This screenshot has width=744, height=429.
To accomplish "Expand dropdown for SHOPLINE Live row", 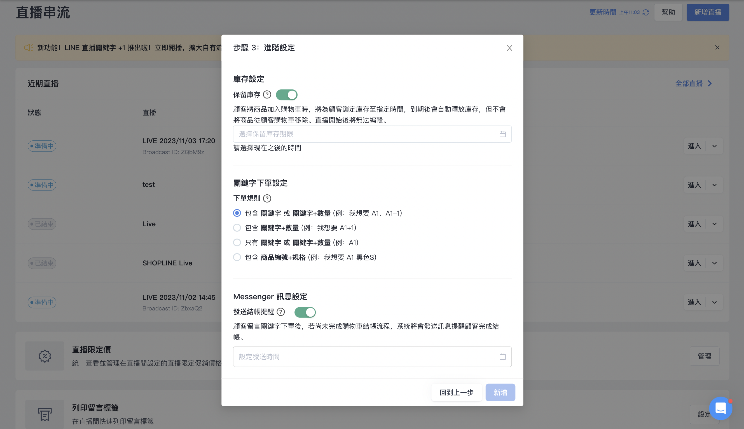I will [x=714, y=263].
